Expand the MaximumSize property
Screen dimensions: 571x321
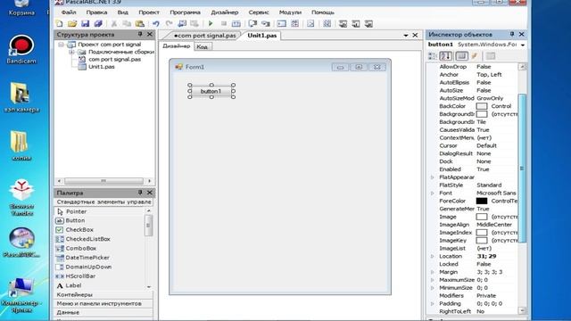click(433, 280)
